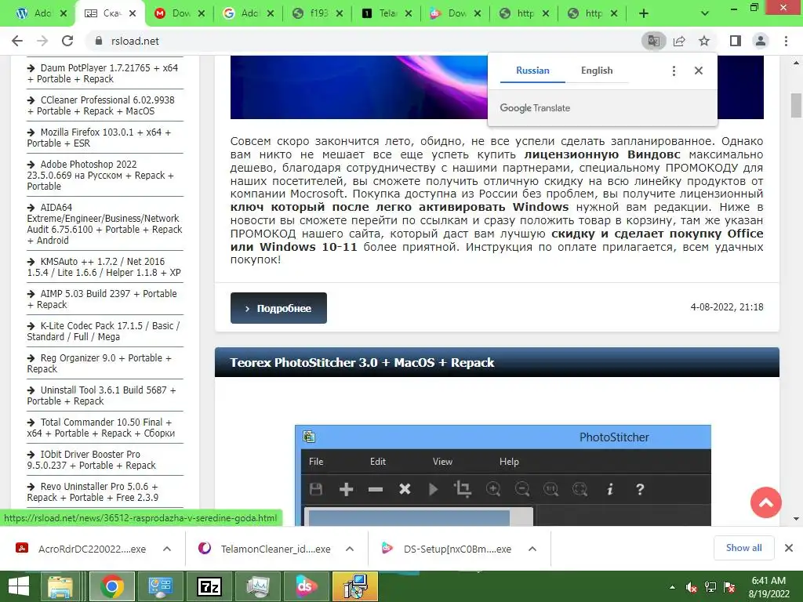This screenshot has height=602, width=803.
Task: Expand options for AcroRdrDC220022 download
Action: point(167,549)
